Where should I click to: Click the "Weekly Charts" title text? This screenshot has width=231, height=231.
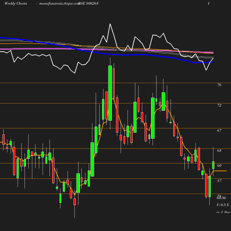click(16, 3)
